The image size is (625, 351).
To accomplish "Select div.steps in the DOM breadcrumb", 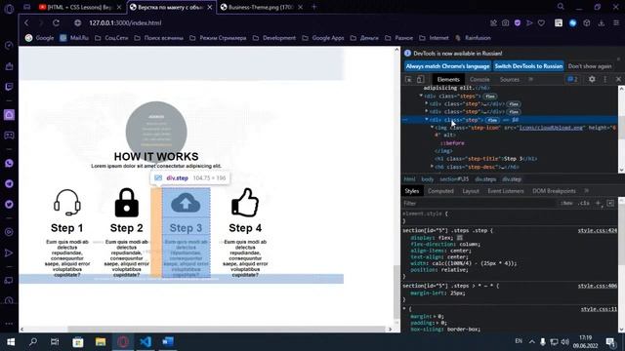I will click(485, 179).
